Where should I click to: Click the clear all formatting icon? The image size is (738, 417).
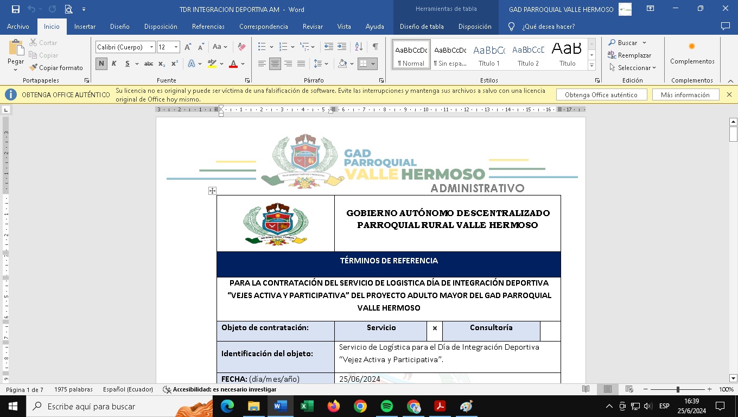pos(242,47)
